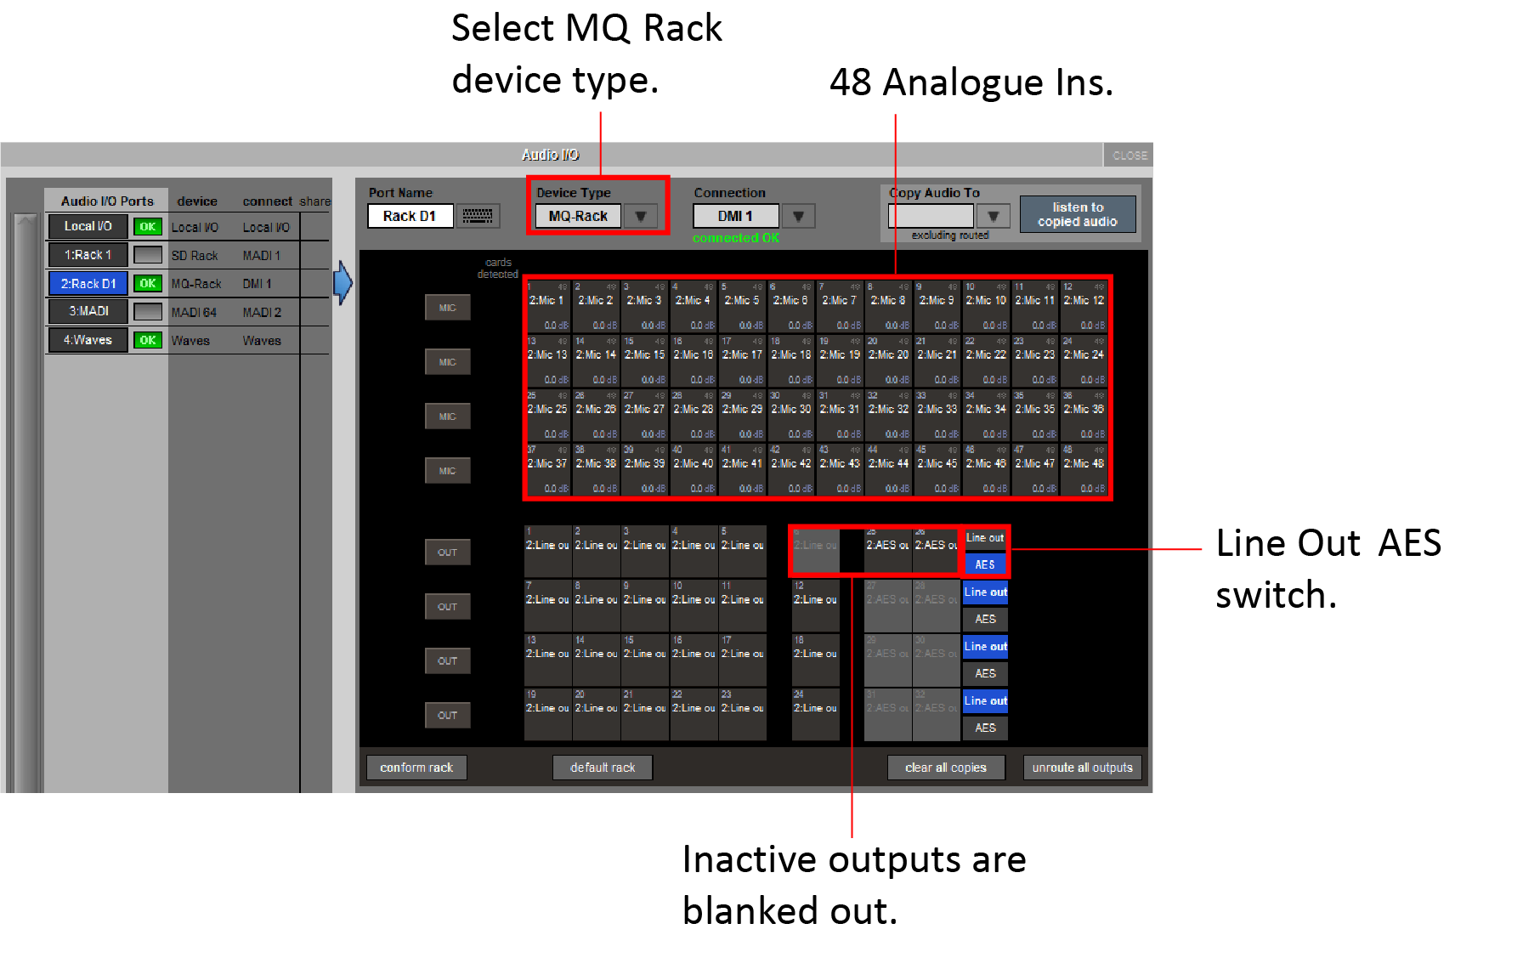This screenshot has width=1523, height=969.
Task: Open the Device Type dropdown
Action: tap(641, 217)
